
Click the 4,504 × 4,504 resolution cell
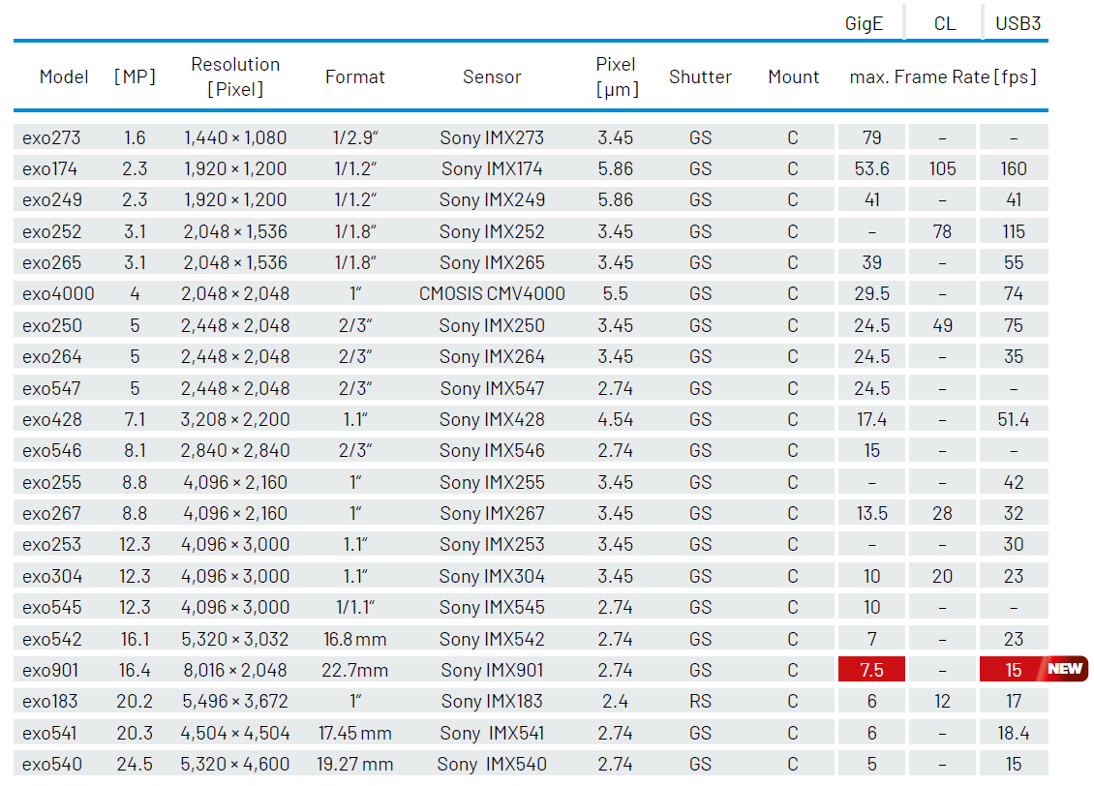click(x=235, y=733)
